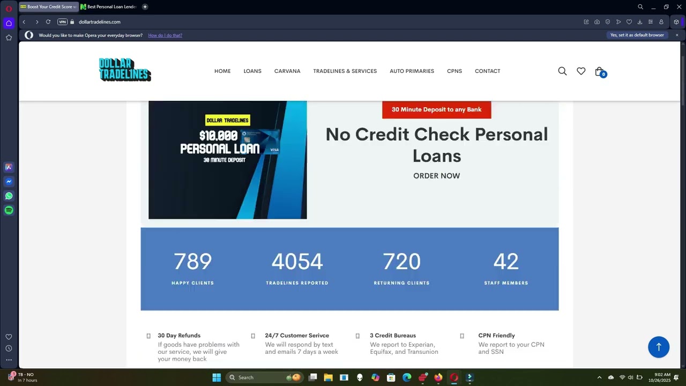This screenshot has width=686, height=386.
Task: Open bookmarks star in Opera sidebar
Action: click(9, 38)
